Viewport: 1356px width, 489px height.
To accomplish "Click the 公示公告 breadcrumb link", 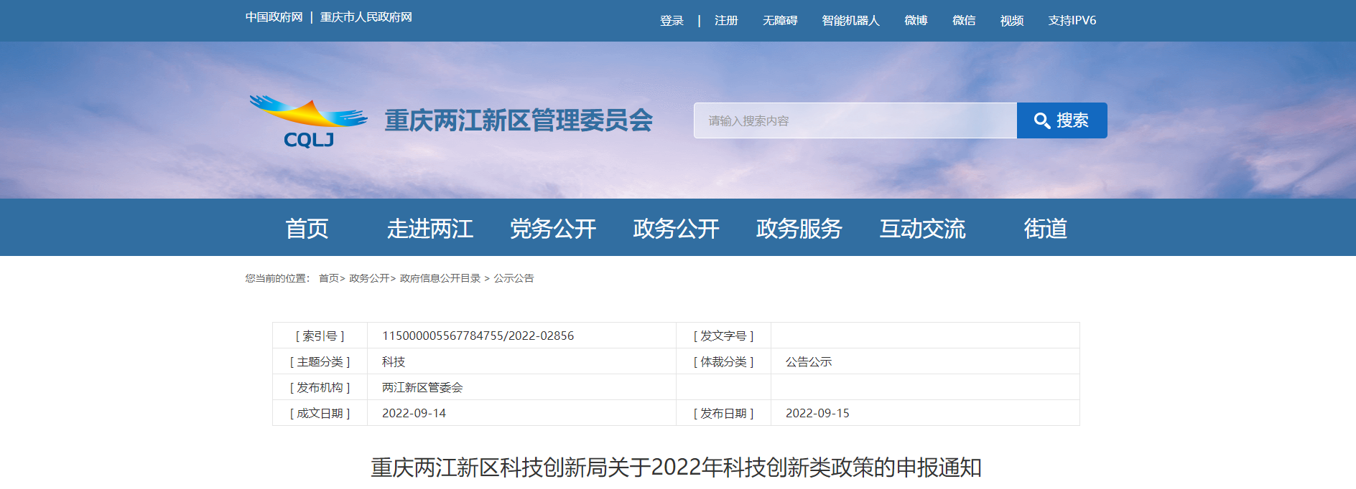I will click(x=514, y=278).
